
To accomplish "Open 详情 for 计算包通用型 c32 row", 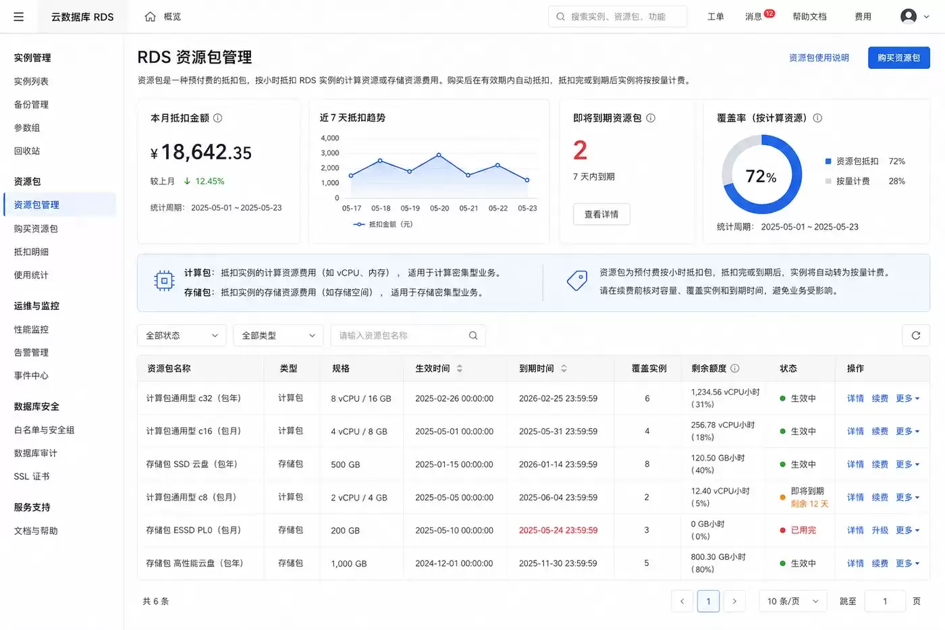I will 855,398.
